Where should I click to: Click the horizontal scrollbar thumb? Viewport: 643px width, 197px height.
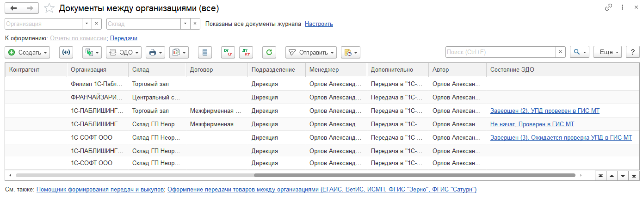[414, 175]
